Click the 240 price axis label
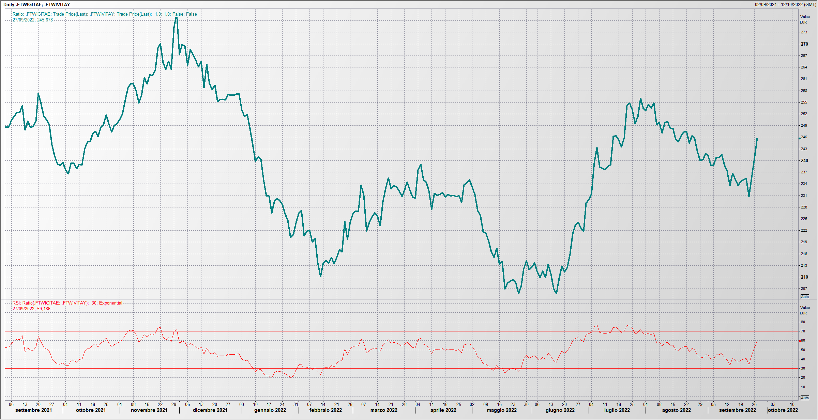Screen dimensions: 818x420 pyautogui.click(x=804, y=160)
